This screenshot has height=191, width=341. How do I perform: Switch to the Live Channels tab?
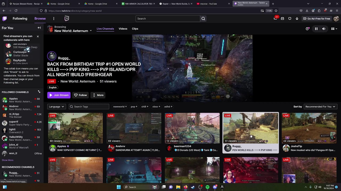pos(105,29)
